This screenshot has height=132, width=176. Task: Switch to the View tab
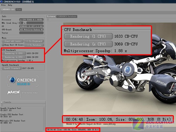tap(19, 10)
